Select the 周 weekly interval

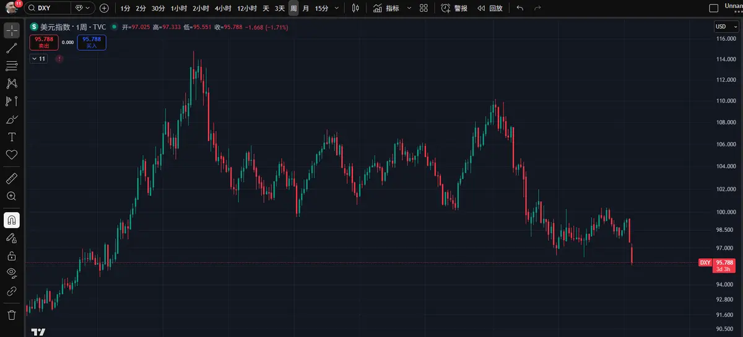coord(293,8)
